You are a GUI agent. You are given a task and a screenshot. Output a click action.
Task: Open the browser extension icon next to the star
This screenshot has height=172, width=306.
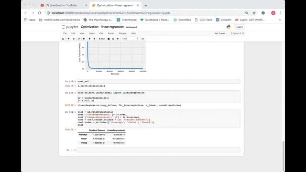(263, 13)
